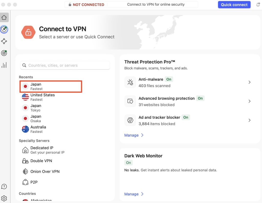The width and height of the screenshot is (262, 203).
Task: Open the Home tab in the sidebar
Action: 4,17
